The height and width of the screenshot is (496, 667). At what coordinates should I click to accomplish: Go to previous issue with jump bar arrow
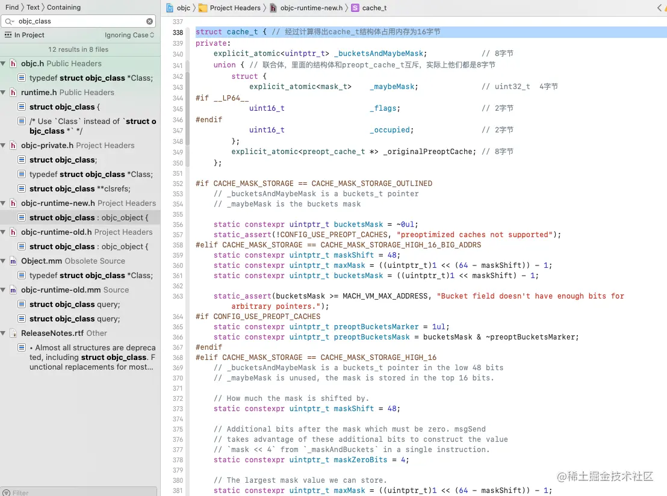click(x=659, y=8)
